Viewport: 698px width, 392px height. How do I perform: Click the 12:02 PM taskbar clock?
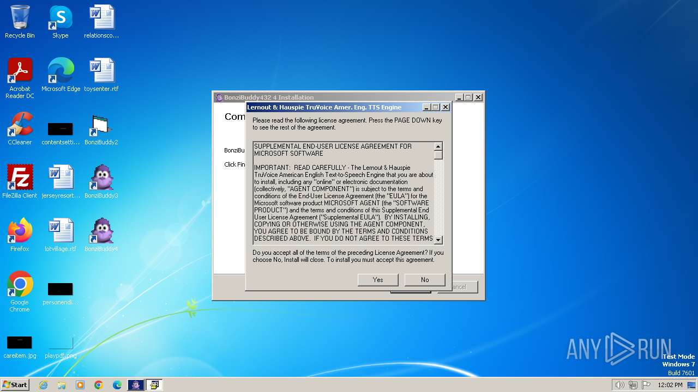coord(670,385)
